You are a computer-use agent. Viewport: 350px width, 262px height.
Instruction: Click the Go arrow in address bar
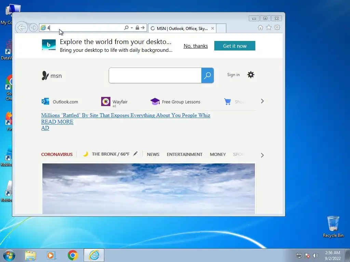point(143,28)
